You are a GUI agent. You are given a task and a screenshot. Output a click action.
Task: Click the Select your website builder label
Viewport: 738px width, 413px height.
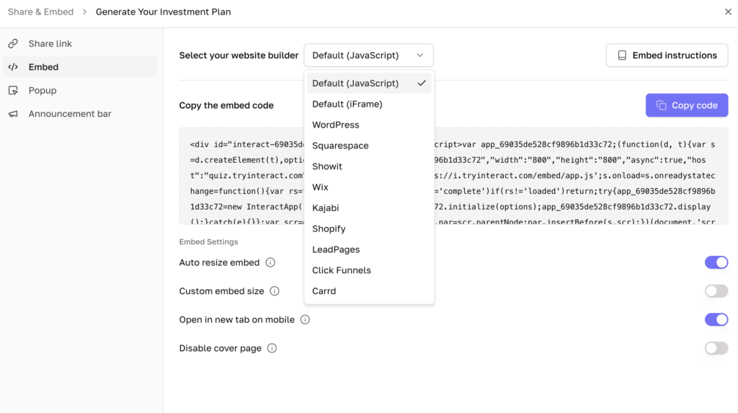(x=239, y=55)
